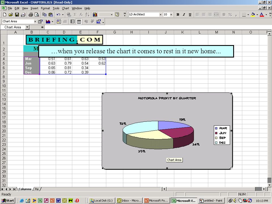Toggle Underline formatting

[x=190, y=14]
